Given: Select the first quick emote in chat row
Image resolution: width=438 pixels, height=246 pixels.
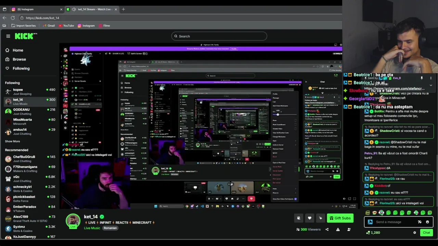Looking at the screenshot, I should click(368, 213).
